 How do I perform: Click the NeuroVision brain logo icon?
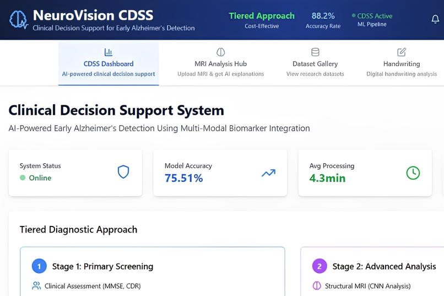click(x=19, y=19)
